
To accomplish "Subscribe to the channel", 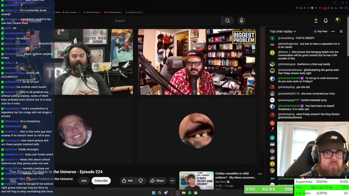I will [x=101, y=181].
